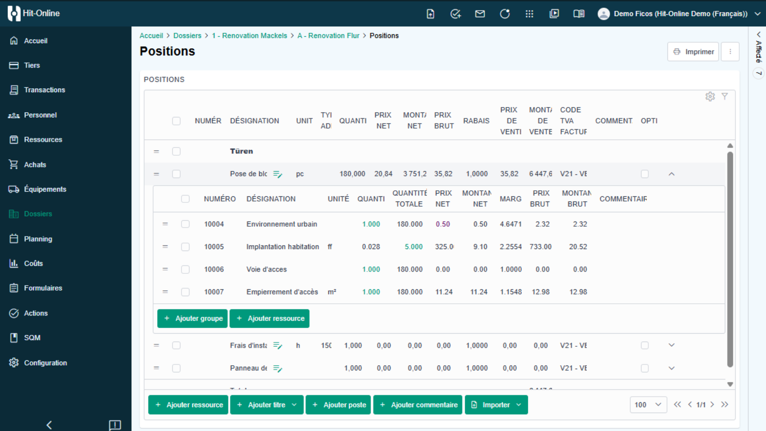This screenshot has height=431, width=766.
Task: Go to the first page arrows
Action: coord(677,405)
